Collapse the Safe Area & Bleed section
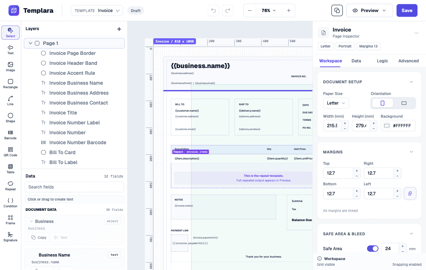426x270 pixels. 411,234
